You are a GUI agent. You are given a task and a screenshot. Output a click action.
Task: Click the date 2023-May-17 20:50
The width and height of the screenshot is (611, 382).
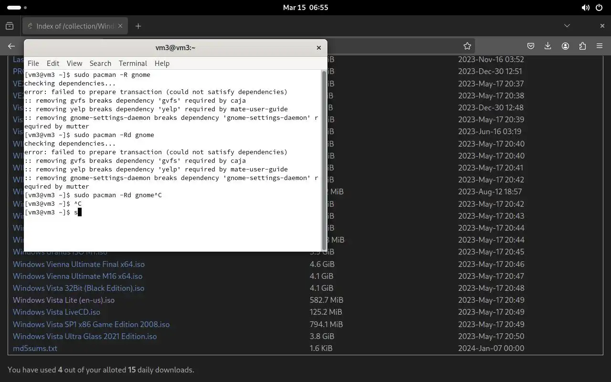pos(491,336)
